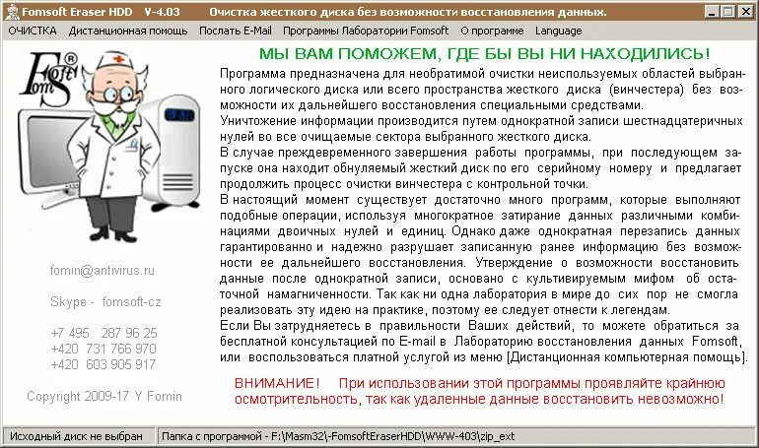The image size is (759, 448).
Task: Open the Дистанционная помощь menu
Action: 128,31
